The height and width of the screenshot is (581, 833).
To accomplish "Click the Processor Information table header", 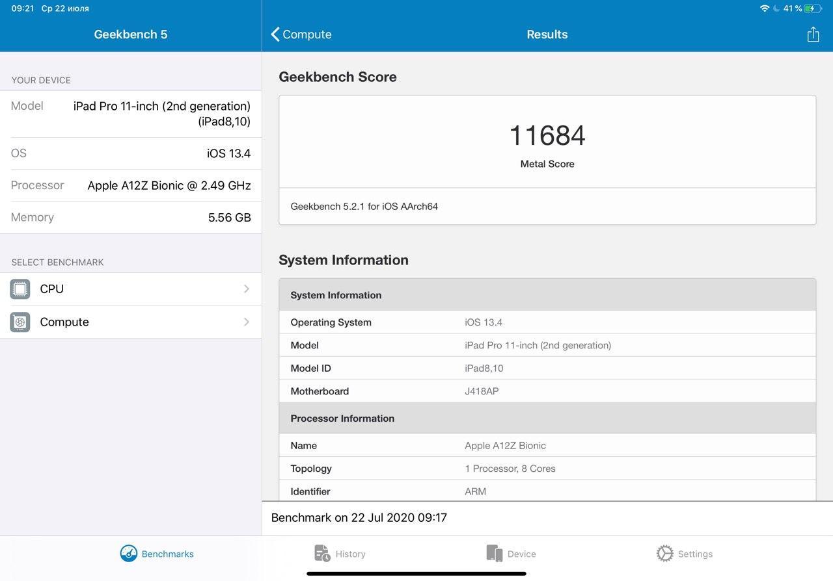I will tap(547, 419).
